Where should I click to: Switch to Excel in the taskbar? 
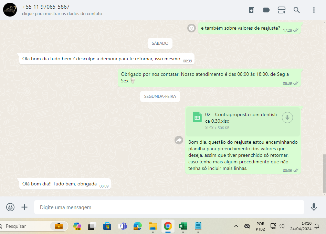pos(183,226)
